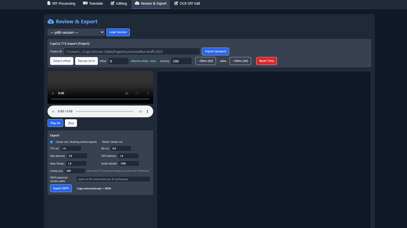
Task: Click the Reset Time button
Action: (x=266, y=61)
